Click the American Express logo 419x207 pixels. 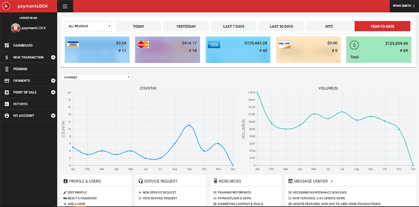click(214, 44)
